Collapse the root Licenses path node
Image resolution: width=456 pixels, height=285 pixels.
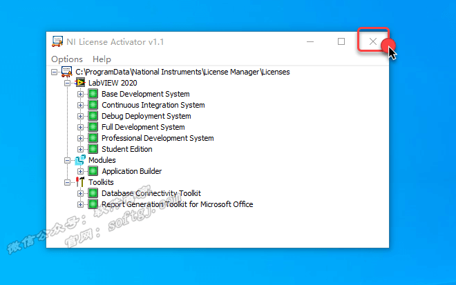pos(54,72)
